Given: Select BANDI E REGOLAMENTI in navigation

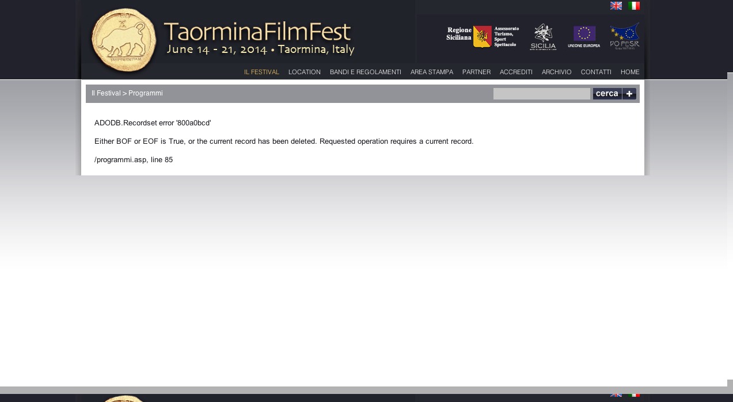Looking at the screenshot, I should pos(365,72).
